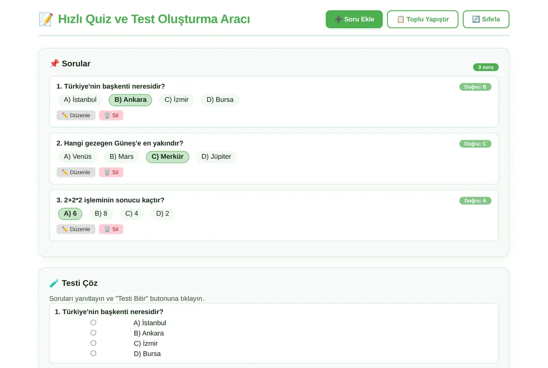Click the C) 4 option chip
Image resolution: width=548 pixels, height=368 pixels.
132,214
